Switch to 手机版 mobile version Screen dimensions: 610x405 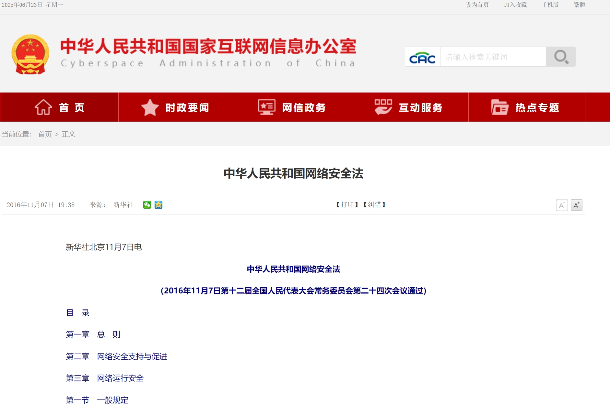[550, 5]
